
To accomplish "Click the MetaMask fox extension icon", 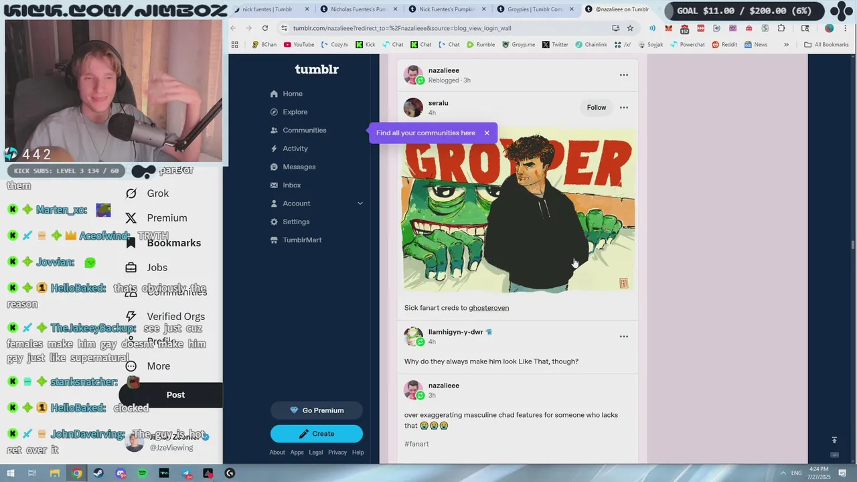I will click(x=668, y=28).
